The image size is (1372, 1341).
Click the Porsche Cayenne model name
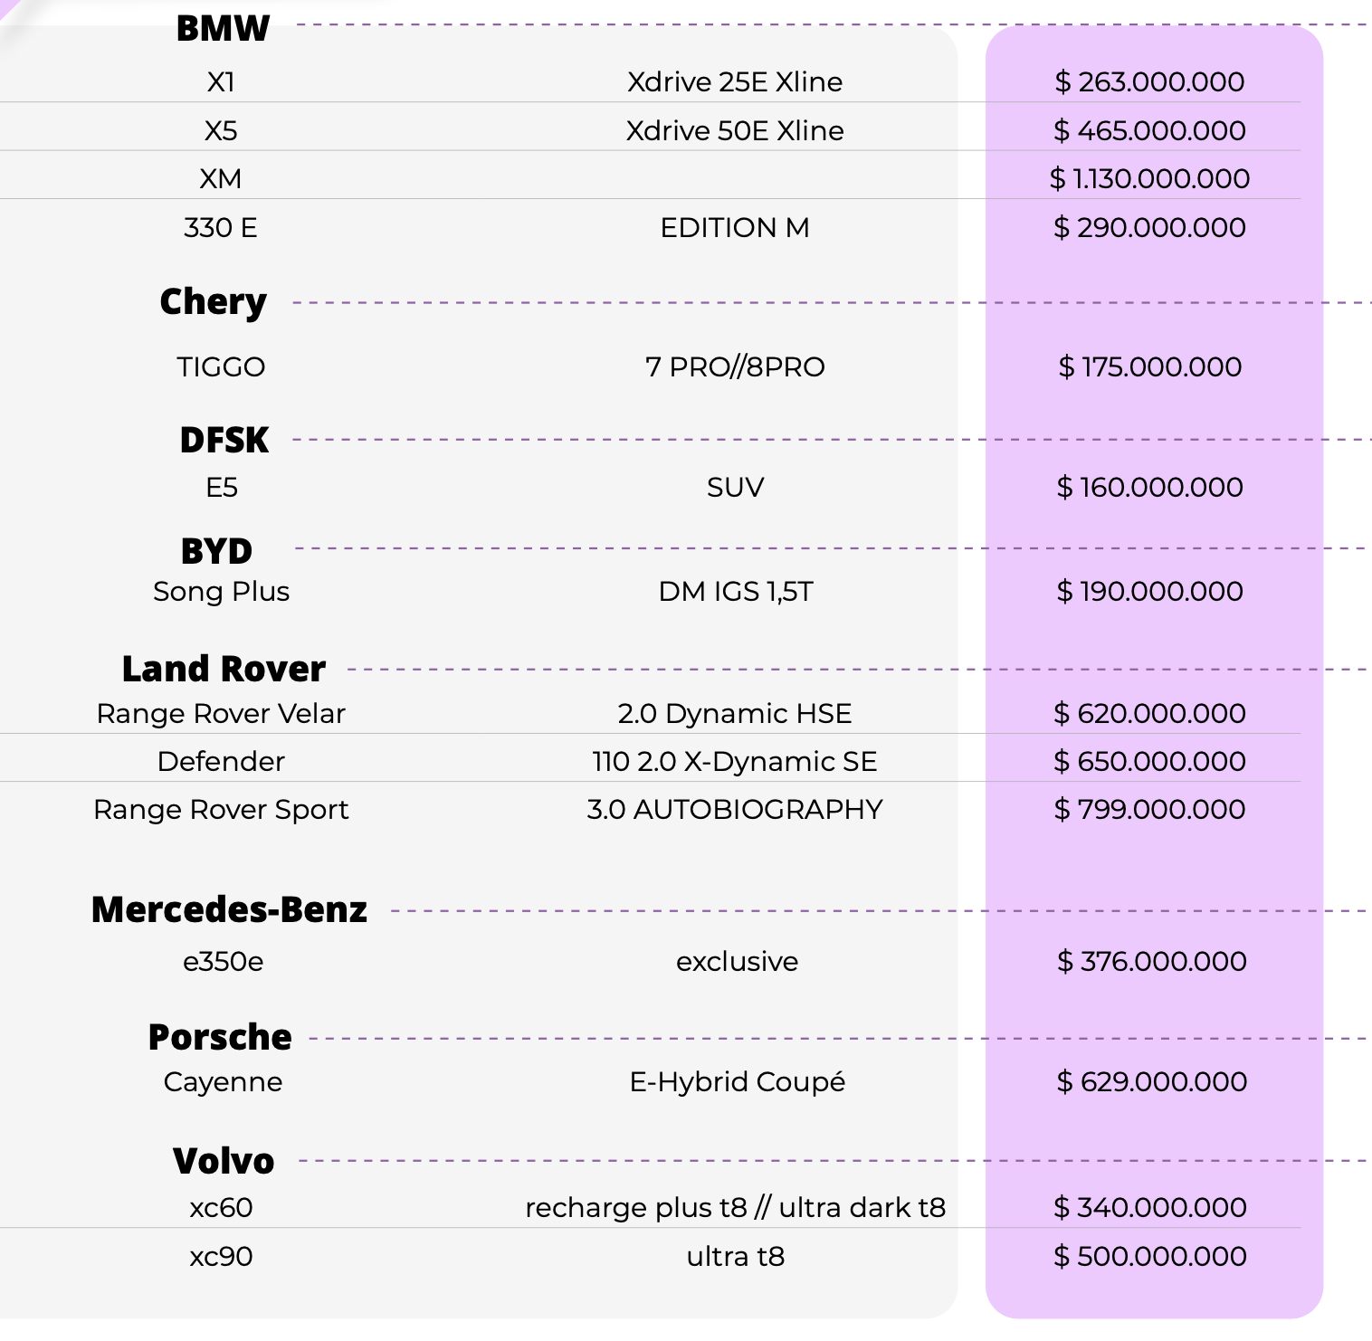coord(223,1082)
